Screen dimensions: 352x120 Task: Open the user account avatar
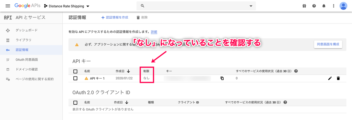pyautogui.click(x=343, y=6)
